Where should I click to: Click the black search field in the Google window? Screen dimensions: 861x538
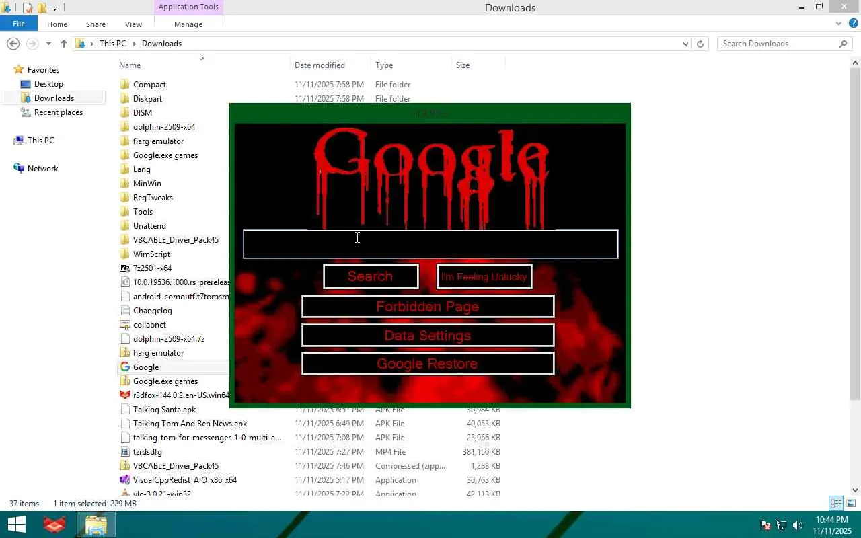pyautogui.click(x=430, y=244)
